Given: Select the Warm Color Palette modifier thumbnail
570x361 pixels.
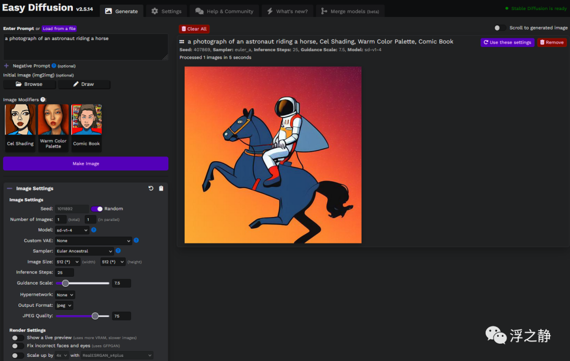Looking at the screenshot, I should coord(53,128).
